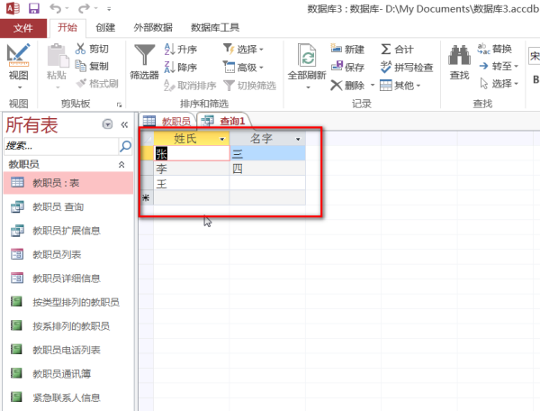Switch to External Data (外部数据) tab
The image size is (540, 411).
click(153, 28)
